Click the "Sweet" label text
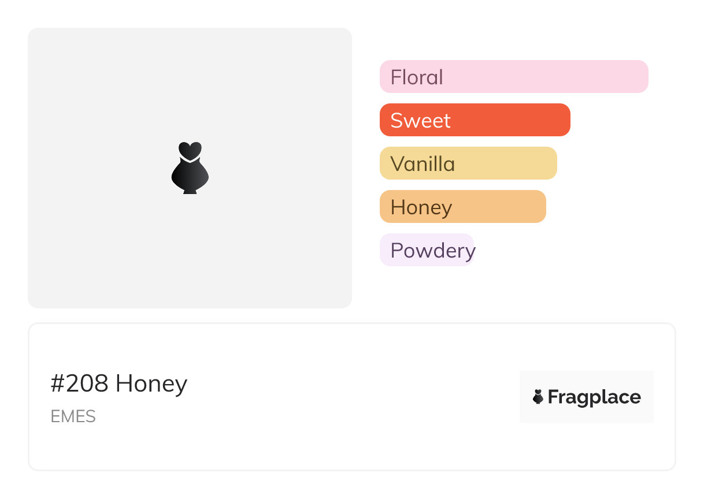The width and height of the screenshot is (704, 499). [x=420, y=121]
